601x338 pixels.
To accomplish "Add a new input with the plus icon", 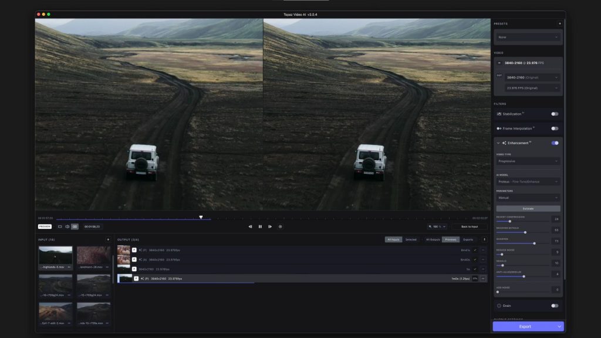I will tap(108, 239).
